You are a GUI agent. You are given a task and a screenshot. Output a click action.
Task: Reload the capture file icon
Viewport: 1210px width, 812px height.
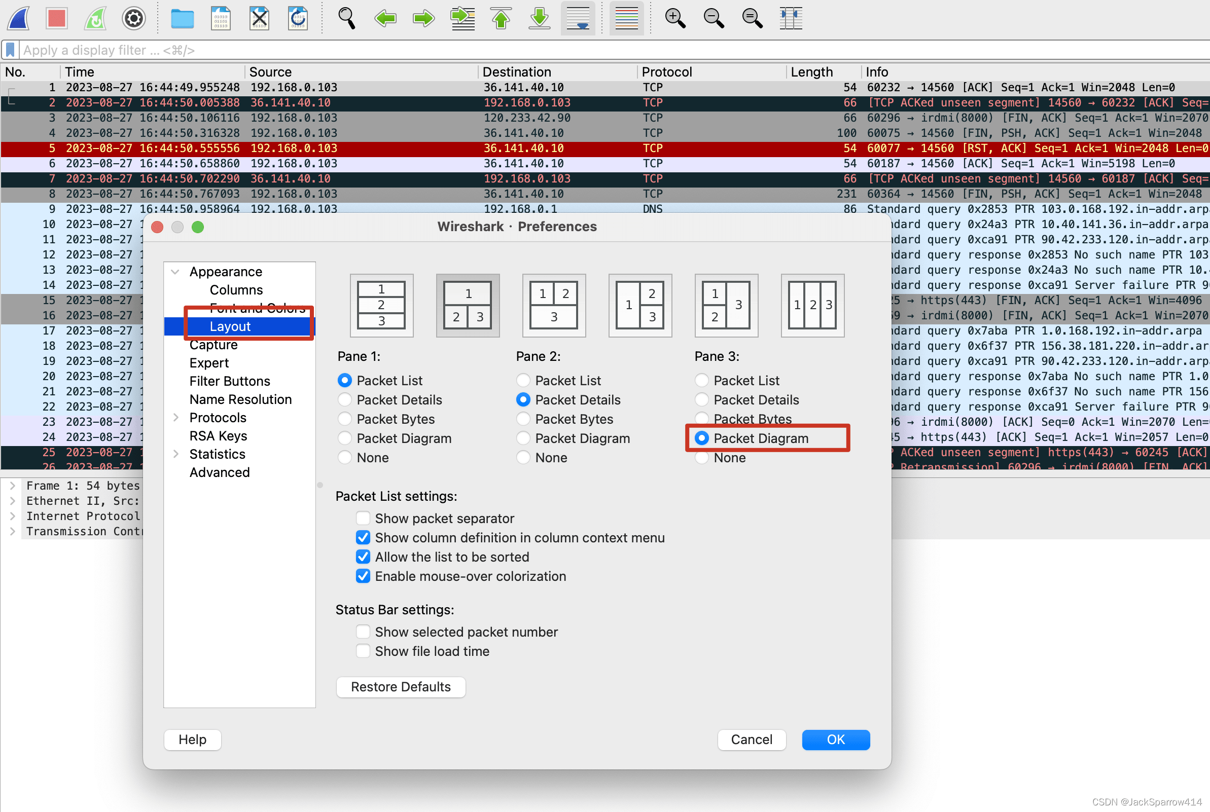pos(298,19)
